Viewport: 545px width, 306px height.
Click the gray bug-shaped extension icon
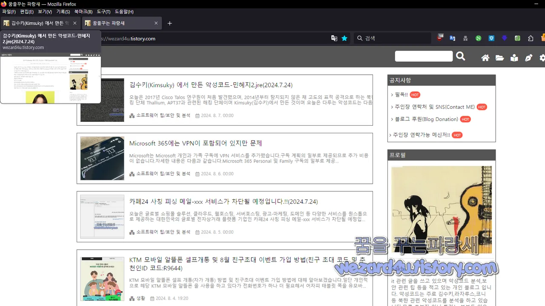tap(465, 38)
